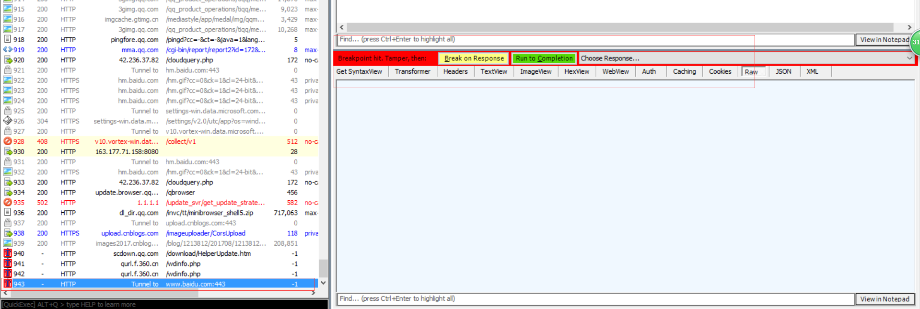920x309 pixels.
Task: Click the image icon on session 939
Action: click(8, 243)
